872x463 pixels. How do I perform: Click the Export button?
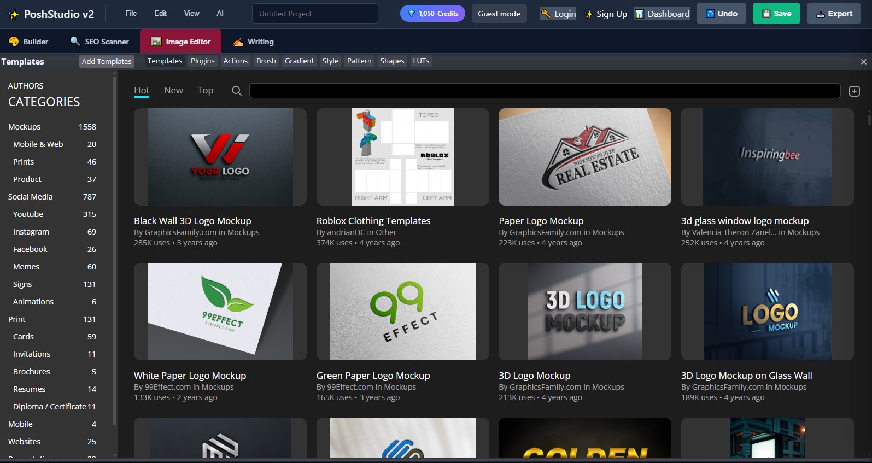[x=834, y=14]
